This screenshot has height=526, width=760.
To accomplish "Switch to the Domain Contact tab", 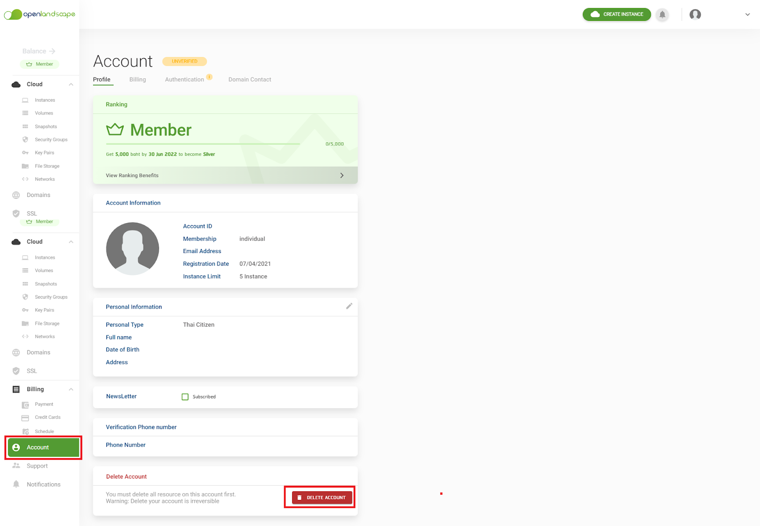I will click(x=250, y=79).
